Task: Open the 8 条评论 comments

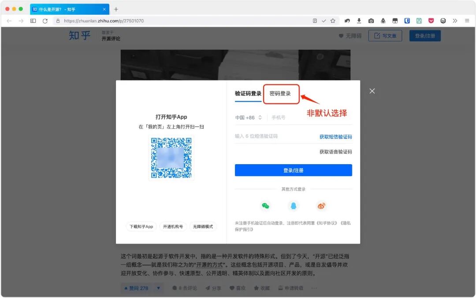Action: coord(185,288)
